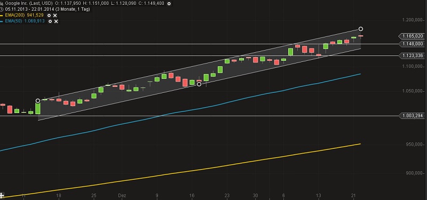Click the move icon in the bottom-left corner

pos(2,195)
